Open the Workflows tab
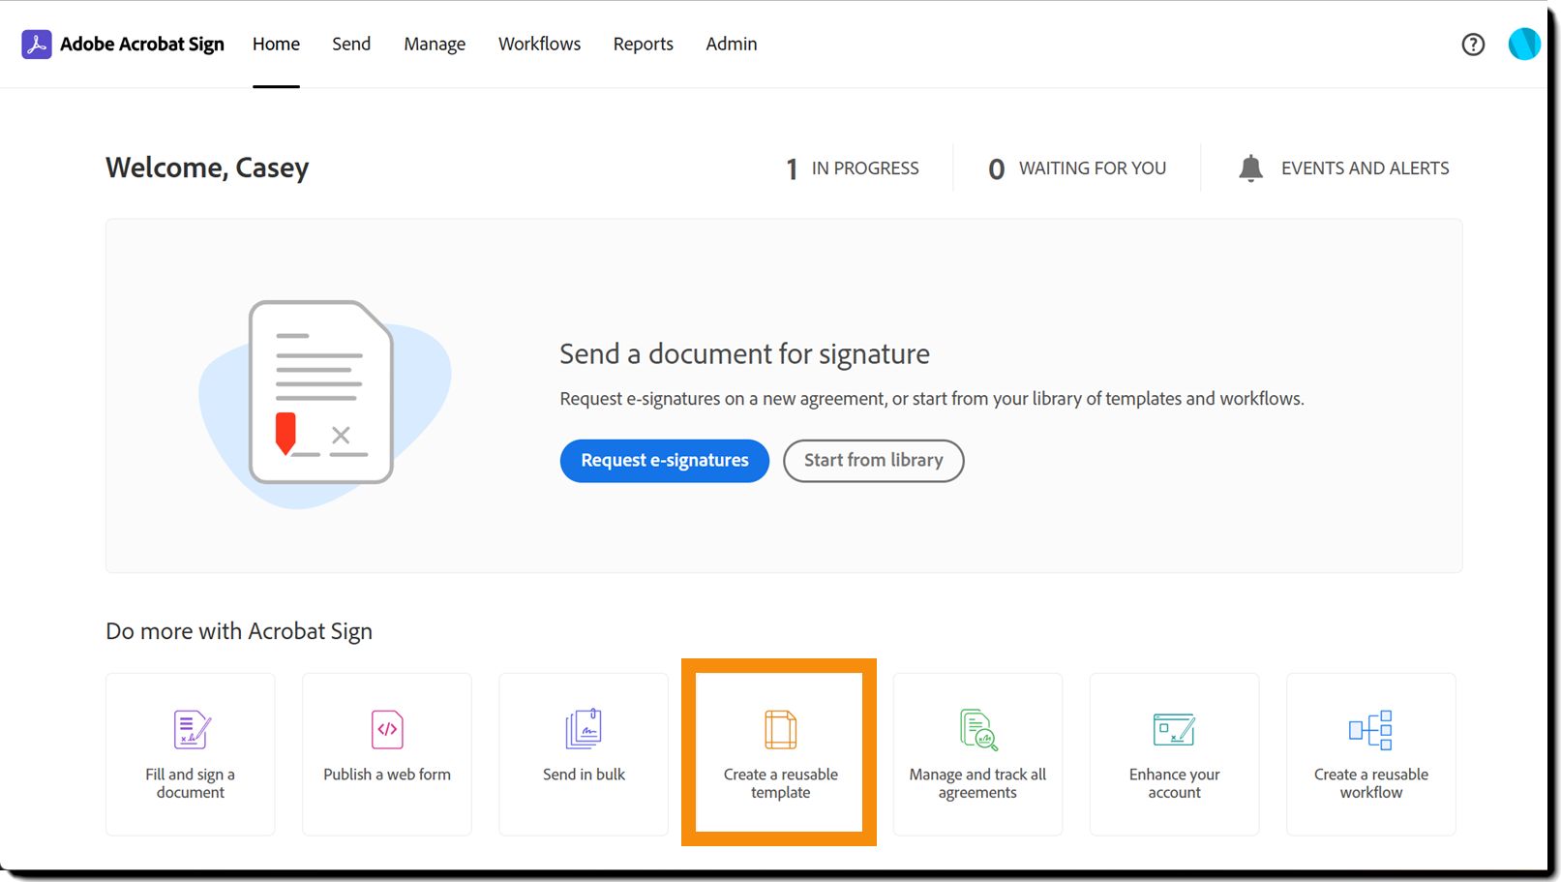Screen dimensions: 1561x882 point(539,45)
